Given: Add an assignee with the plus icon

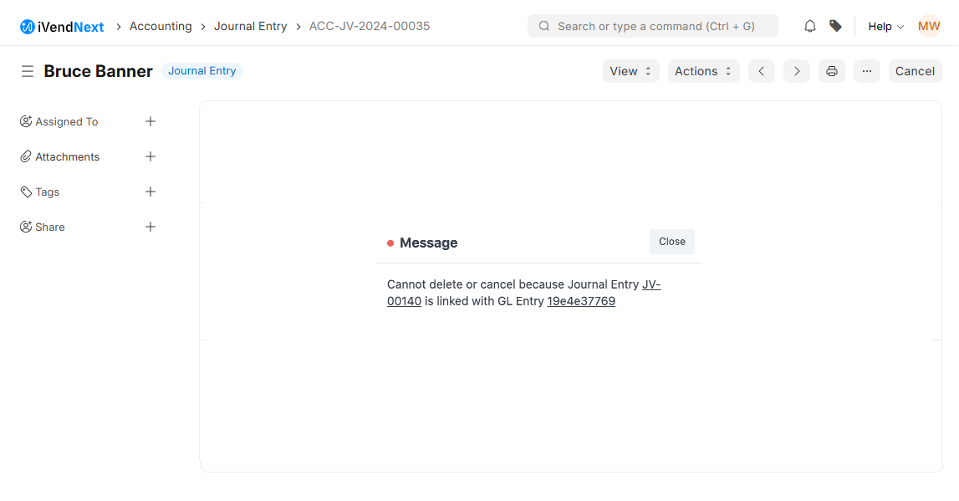Looking at the screenshot, I should click(150, 121).
